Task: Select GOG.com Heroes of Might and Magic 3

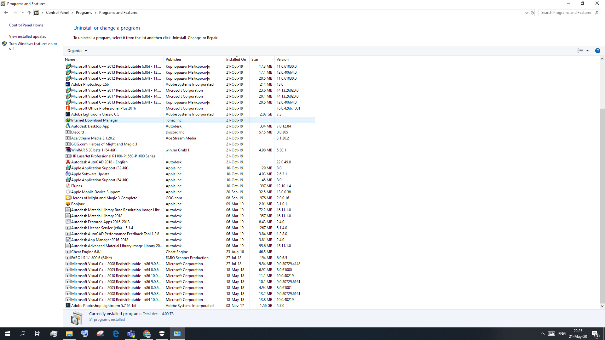Action: (189, 144)
